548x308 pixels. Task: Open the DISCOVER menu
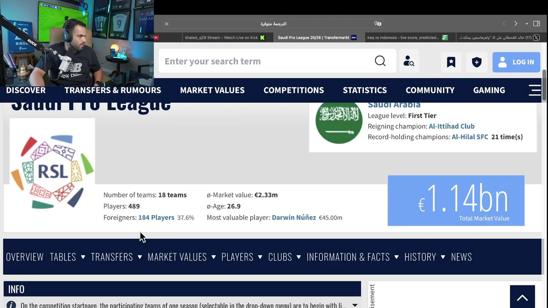[26, 90]
